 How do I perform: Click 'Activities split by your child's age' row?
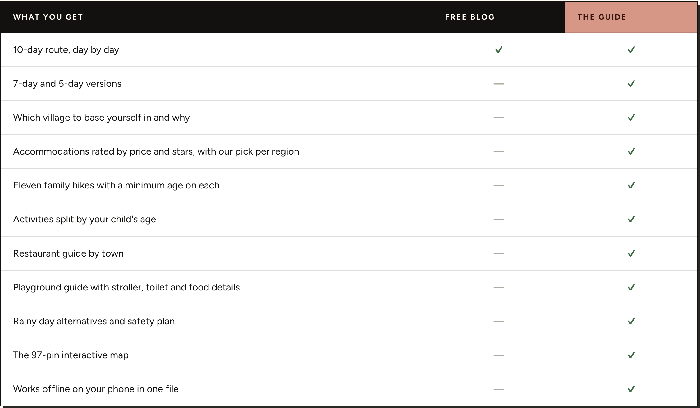(x=349, y=219)
